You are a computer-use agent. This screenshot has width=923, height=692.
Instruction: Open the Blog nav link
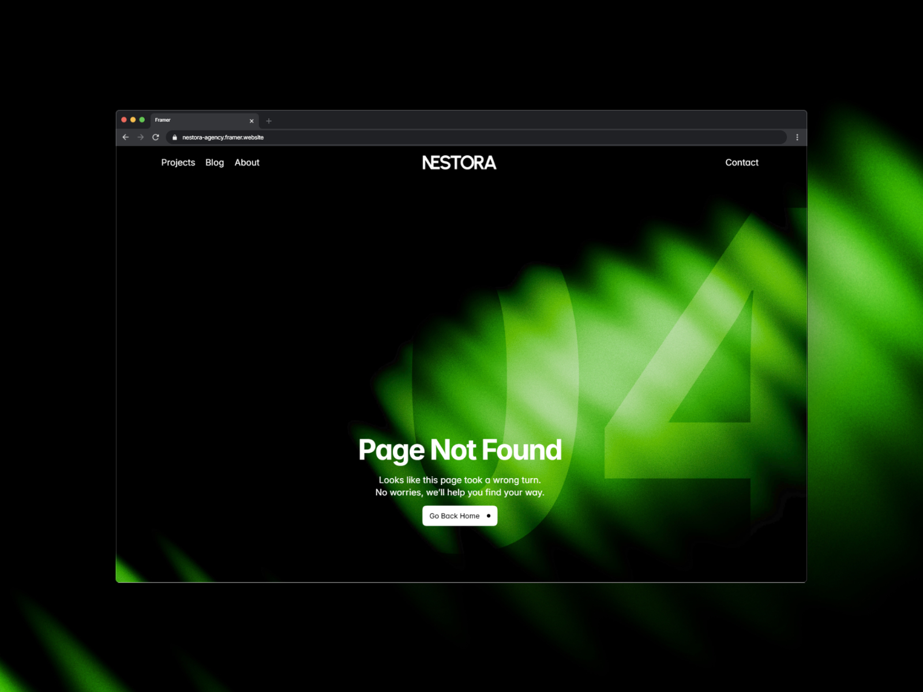click(x=215, y=163)
